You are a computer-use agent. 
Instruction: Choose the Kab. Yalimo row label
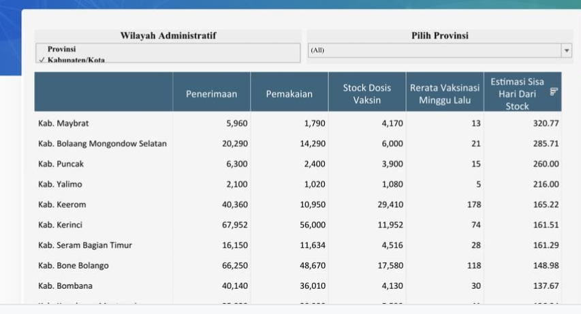coord(61,184)
